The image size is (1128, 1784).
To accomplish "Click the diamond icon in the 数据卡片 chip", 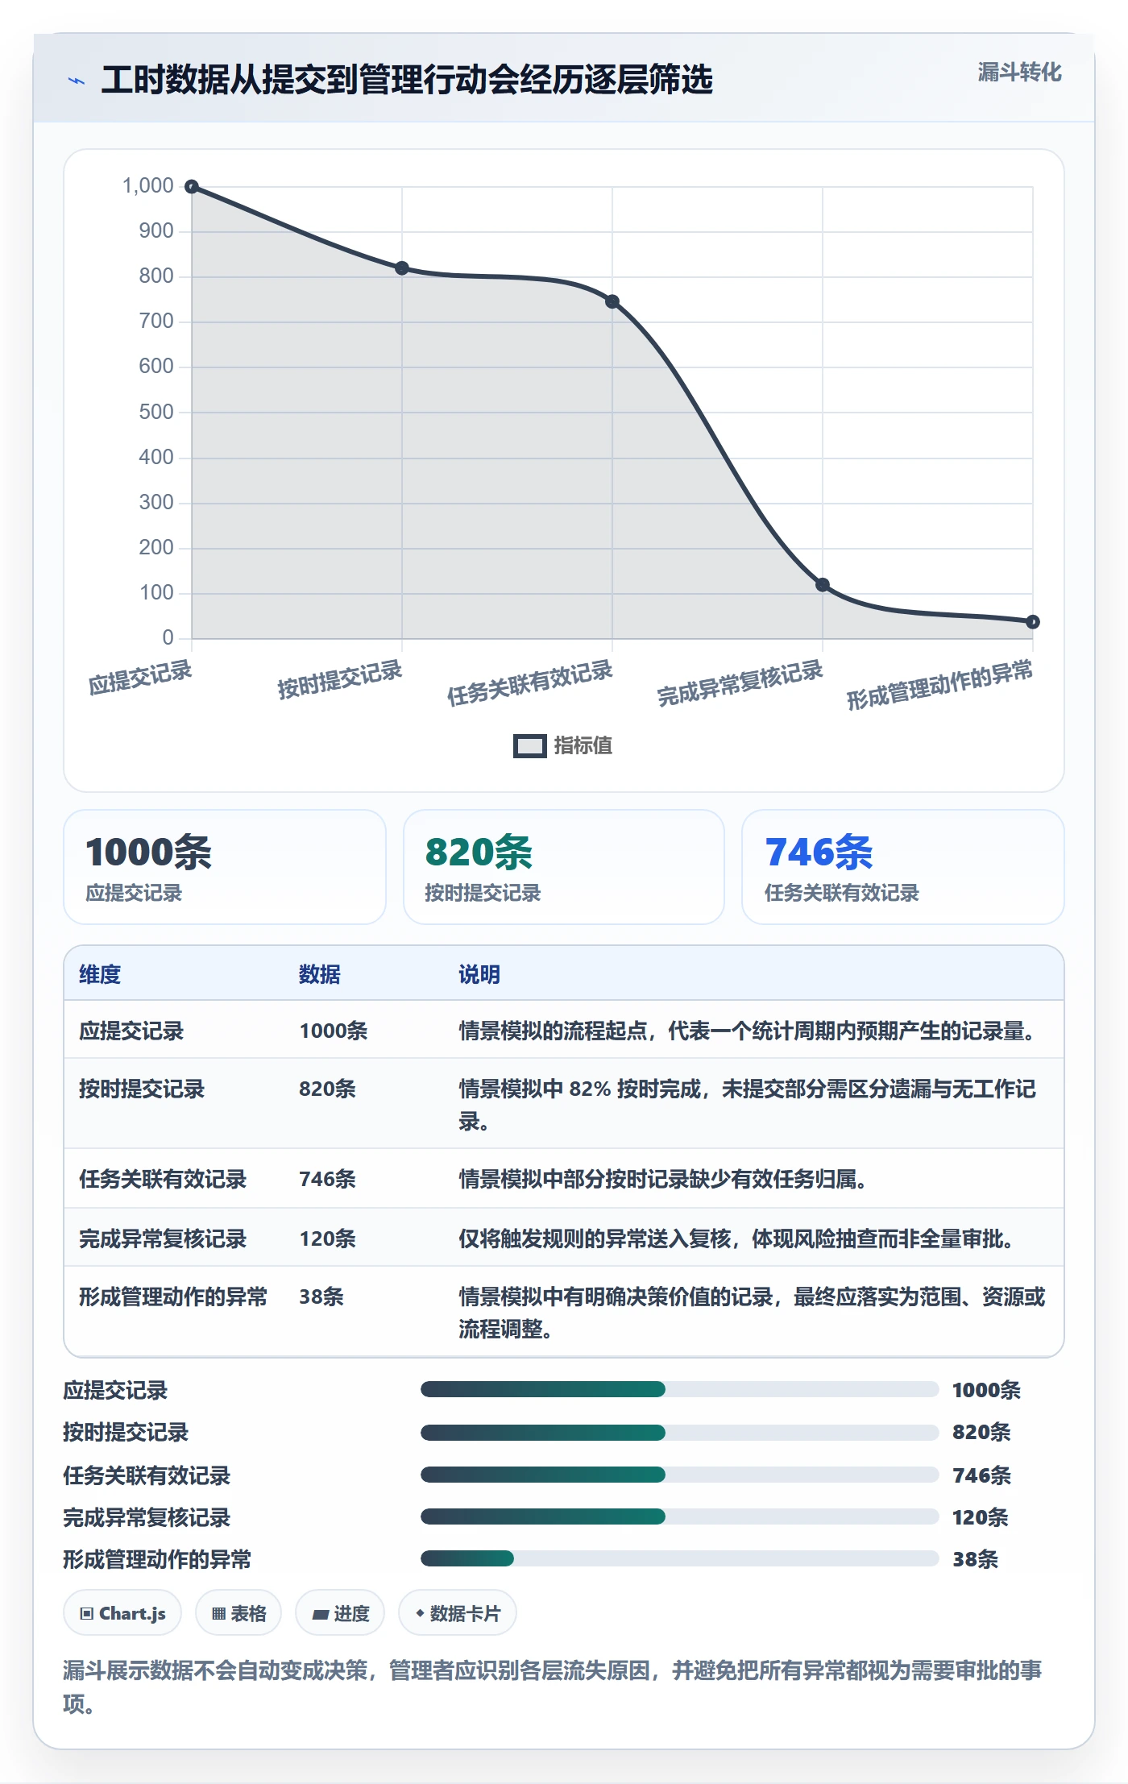I will [x=420, y=1613].
